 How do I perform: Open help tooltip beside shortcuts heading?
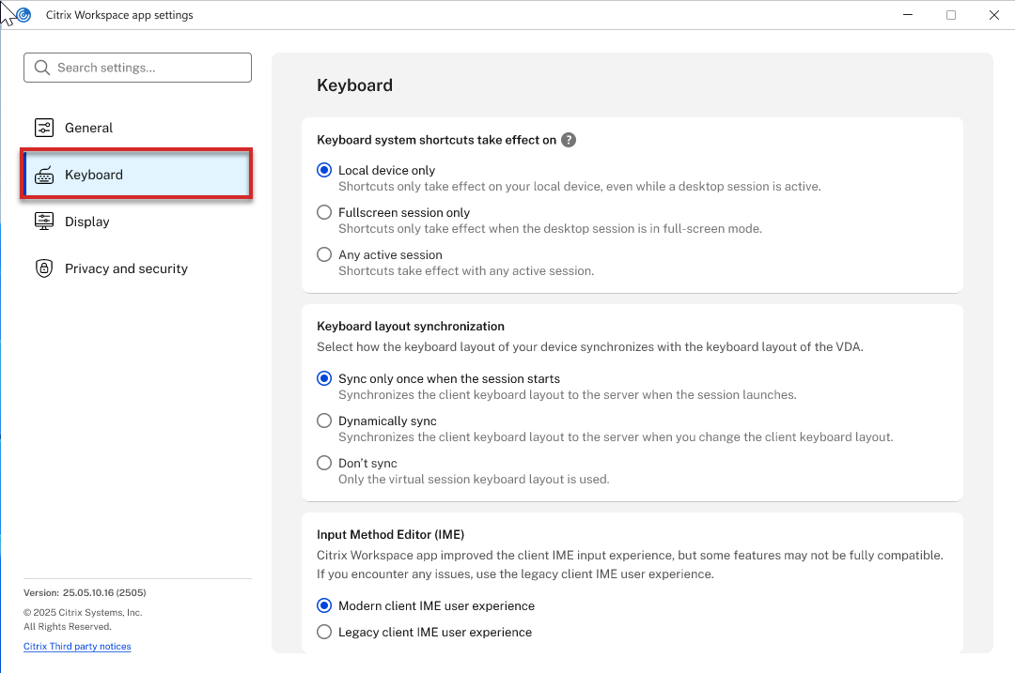pos(569,140)
